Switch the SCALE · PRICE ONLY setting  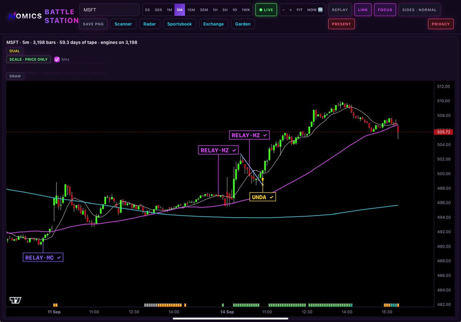click(28, 60)
